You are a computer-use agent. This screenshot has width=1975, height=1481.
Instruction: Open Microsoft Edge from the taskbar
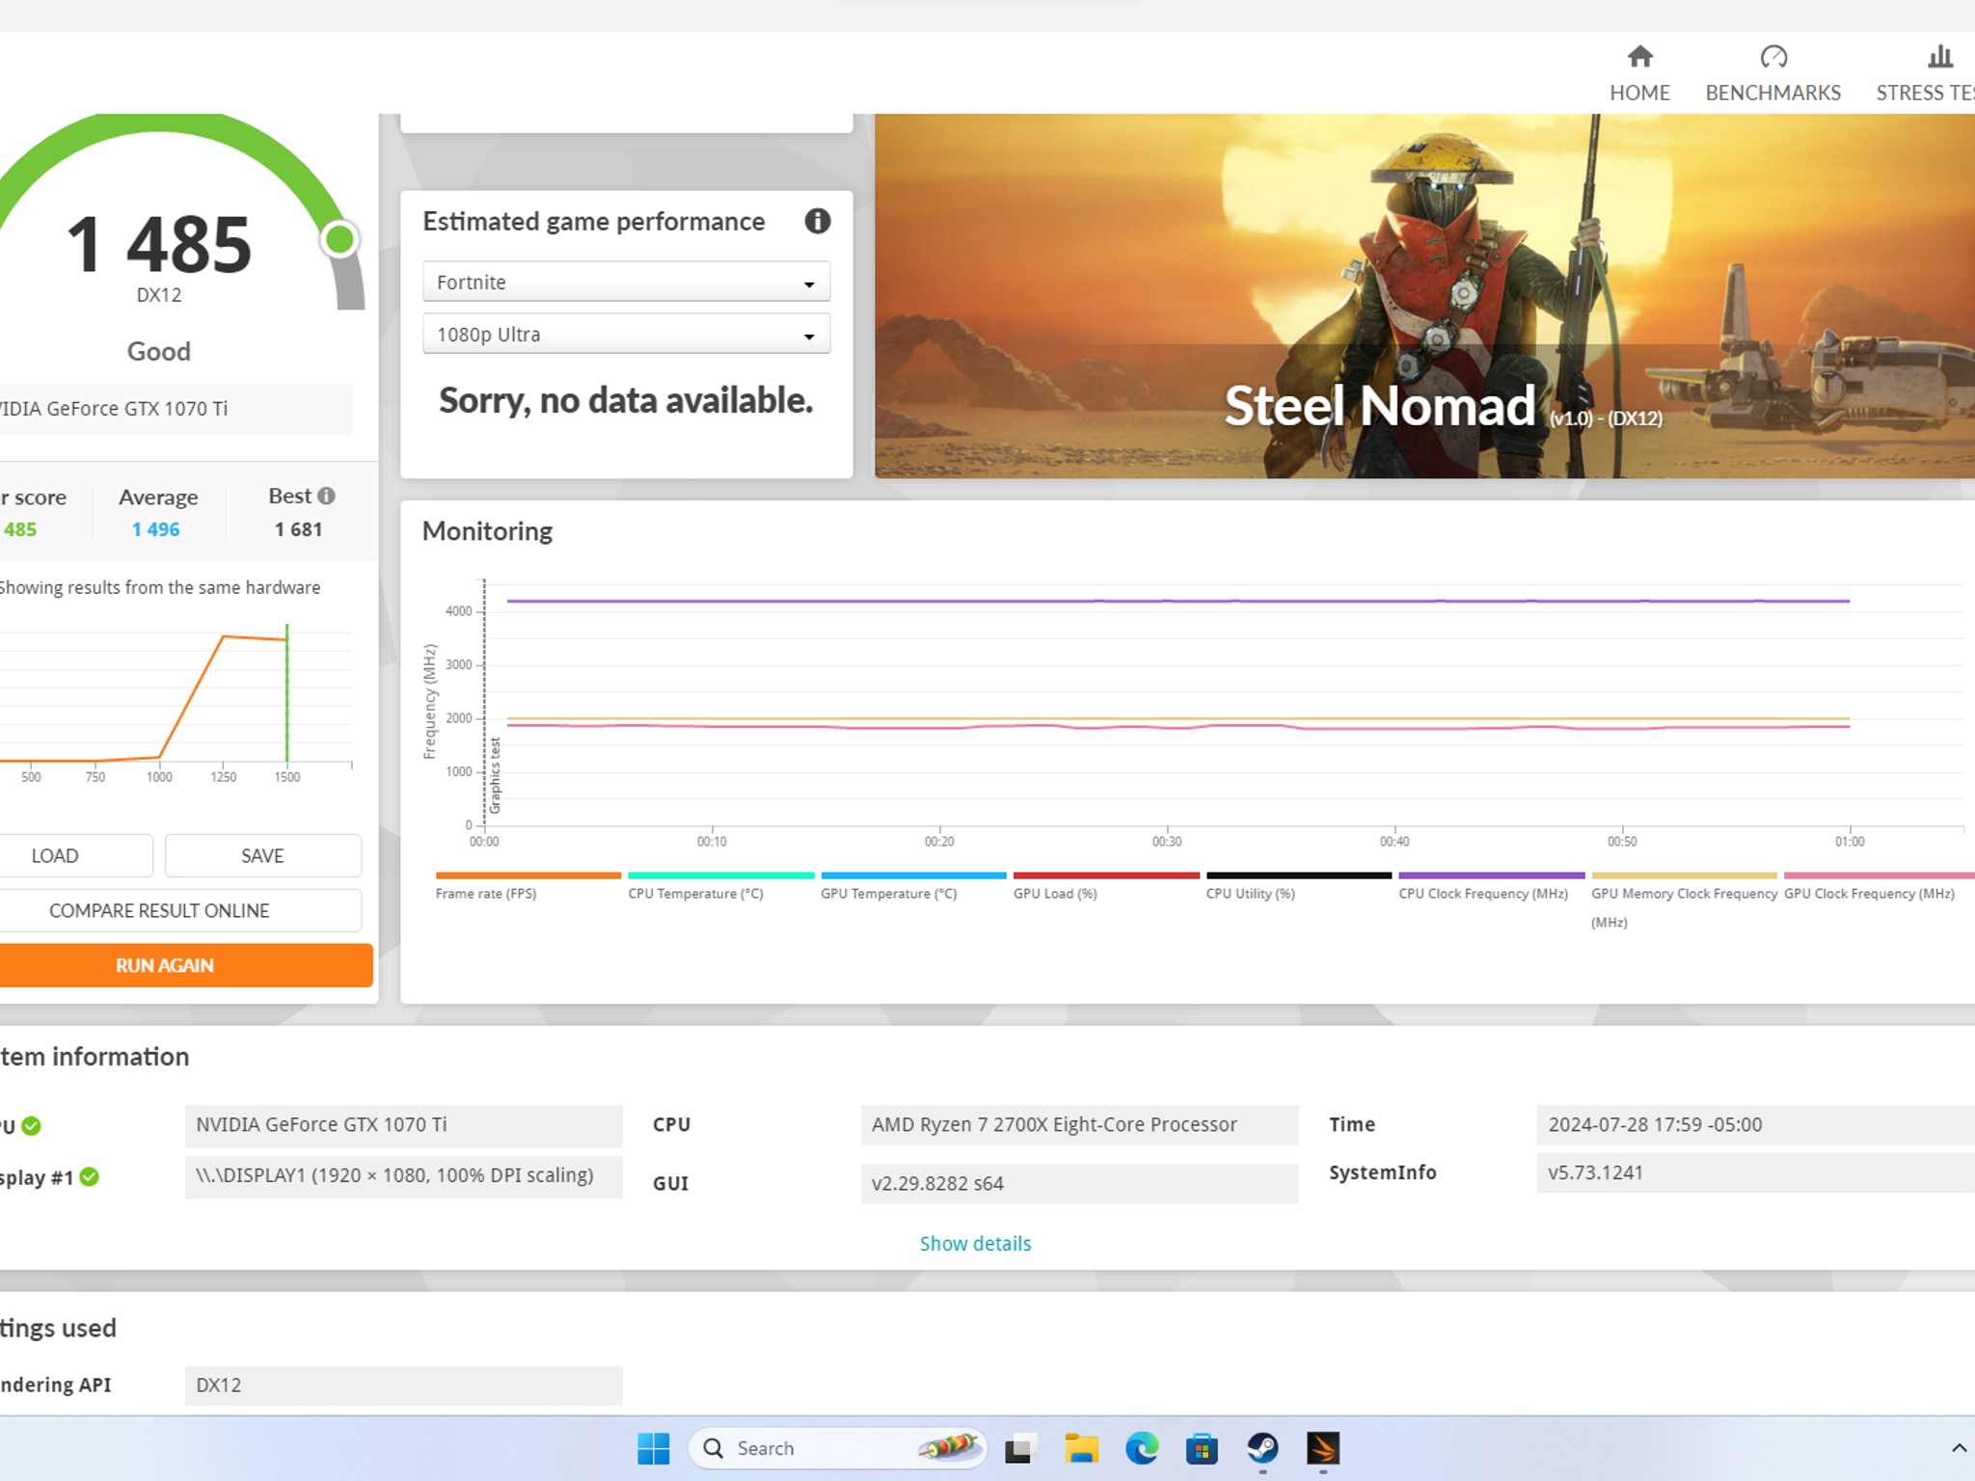(x=1142, y=1448)
